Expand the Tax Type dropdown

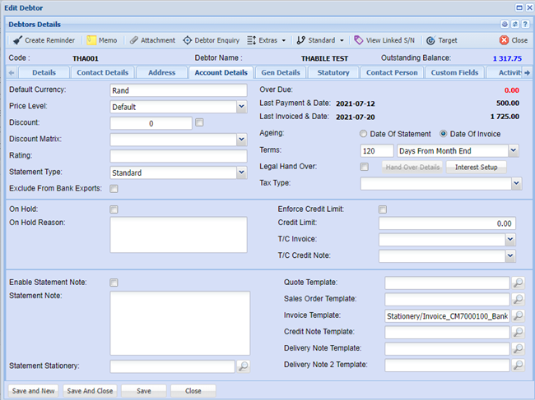click(x=514, y=183)
